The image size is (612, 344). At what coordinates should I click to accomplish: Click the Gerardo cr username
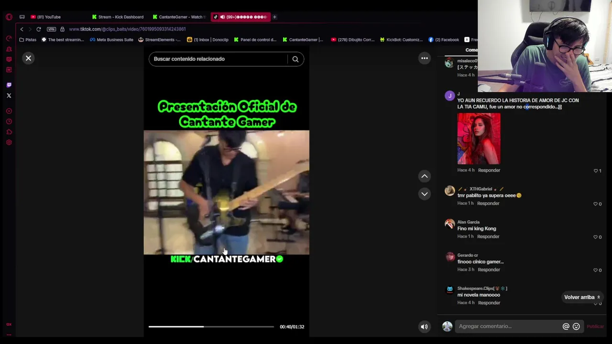[467, 256]
